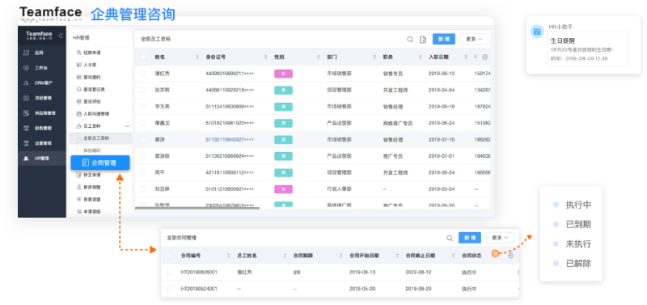Choose 执行中 status option
This screenshot has height=305, width=647.
click(x=578, y=205)
